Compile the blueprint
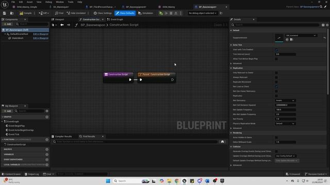Viewport: 330px width, 185px height. click(x=25, y=13)
